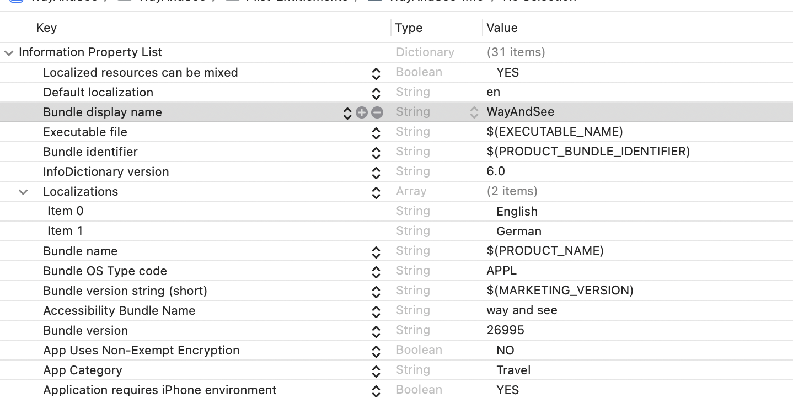793x398 pixels.
Task: Open key stepper for Localized resources row
Action: click(376, 73)
